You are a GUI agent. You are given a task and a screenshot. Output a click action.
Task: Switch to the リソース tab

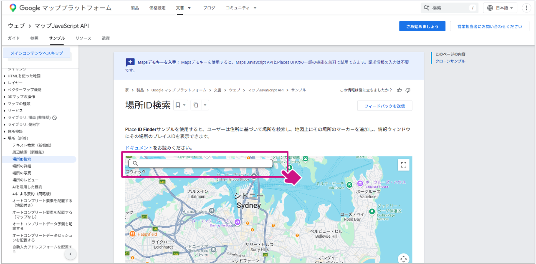point(83,38)
